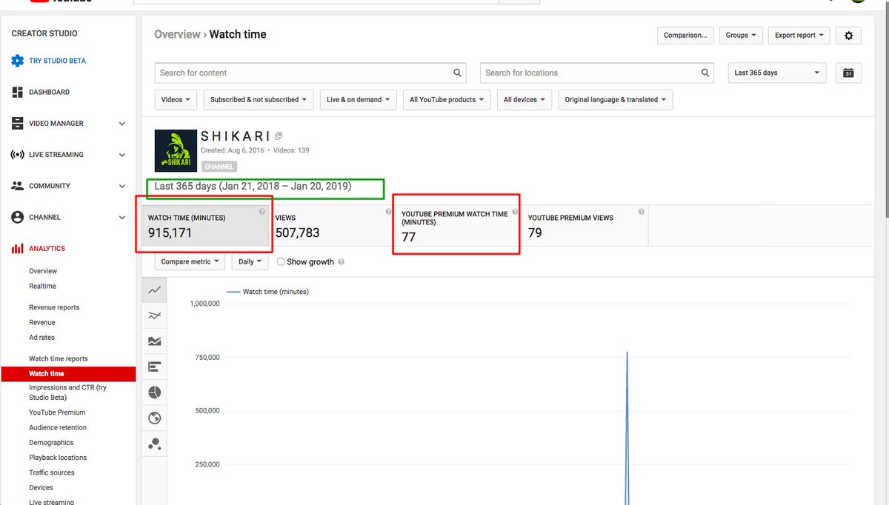Open the YouTube Premium sidebar report

[57, 412]
